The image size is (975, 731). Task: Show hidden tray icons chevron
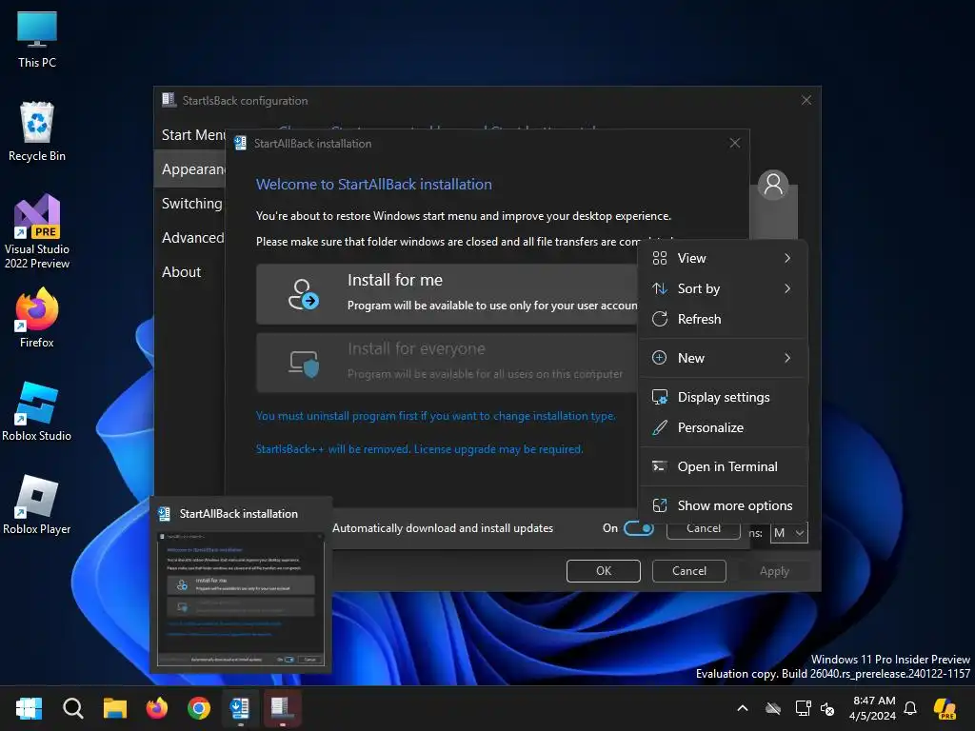pos(743,708)
